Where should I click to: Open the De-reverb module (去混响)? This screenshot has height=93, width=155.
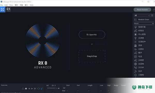(x=139, y=64)
